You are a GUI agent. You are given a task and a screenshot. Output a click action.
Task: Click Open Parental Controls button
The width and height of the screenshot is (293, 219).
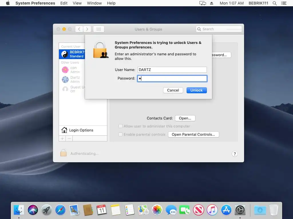coord(193,135)
